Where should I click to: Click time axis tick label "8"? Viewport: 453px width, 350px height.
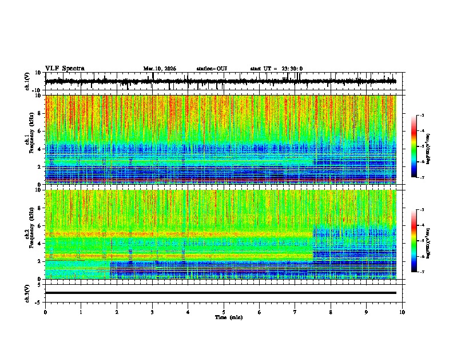tap(331, 312)
